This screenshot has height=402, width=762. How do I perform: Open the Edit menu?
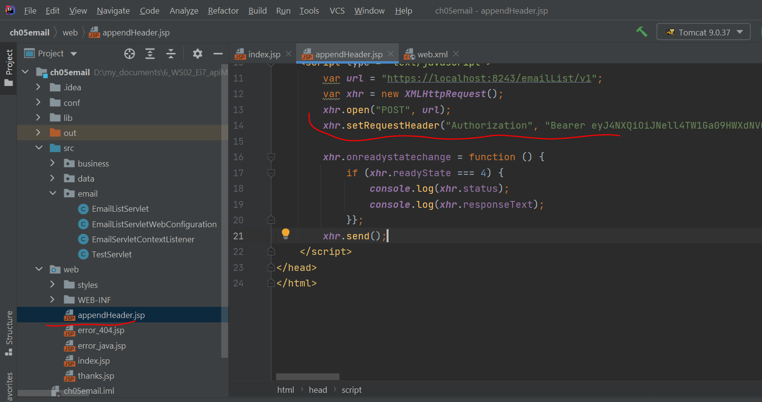53,11
